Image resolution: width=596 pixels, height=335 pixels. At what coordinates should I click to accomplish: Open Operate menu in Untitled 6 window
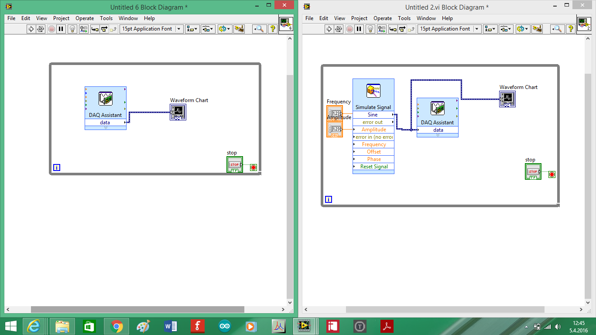click(85, 18)
